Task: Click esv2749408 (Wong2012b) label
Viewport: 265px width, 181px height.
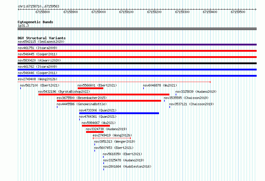Action: (38, 79)
